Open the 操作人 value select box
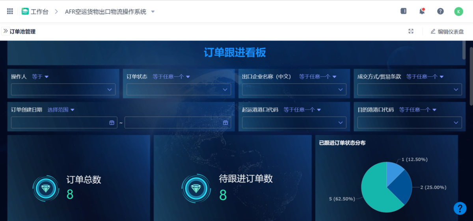This screenshot has width=473, height=221. [x=63, y=89]
